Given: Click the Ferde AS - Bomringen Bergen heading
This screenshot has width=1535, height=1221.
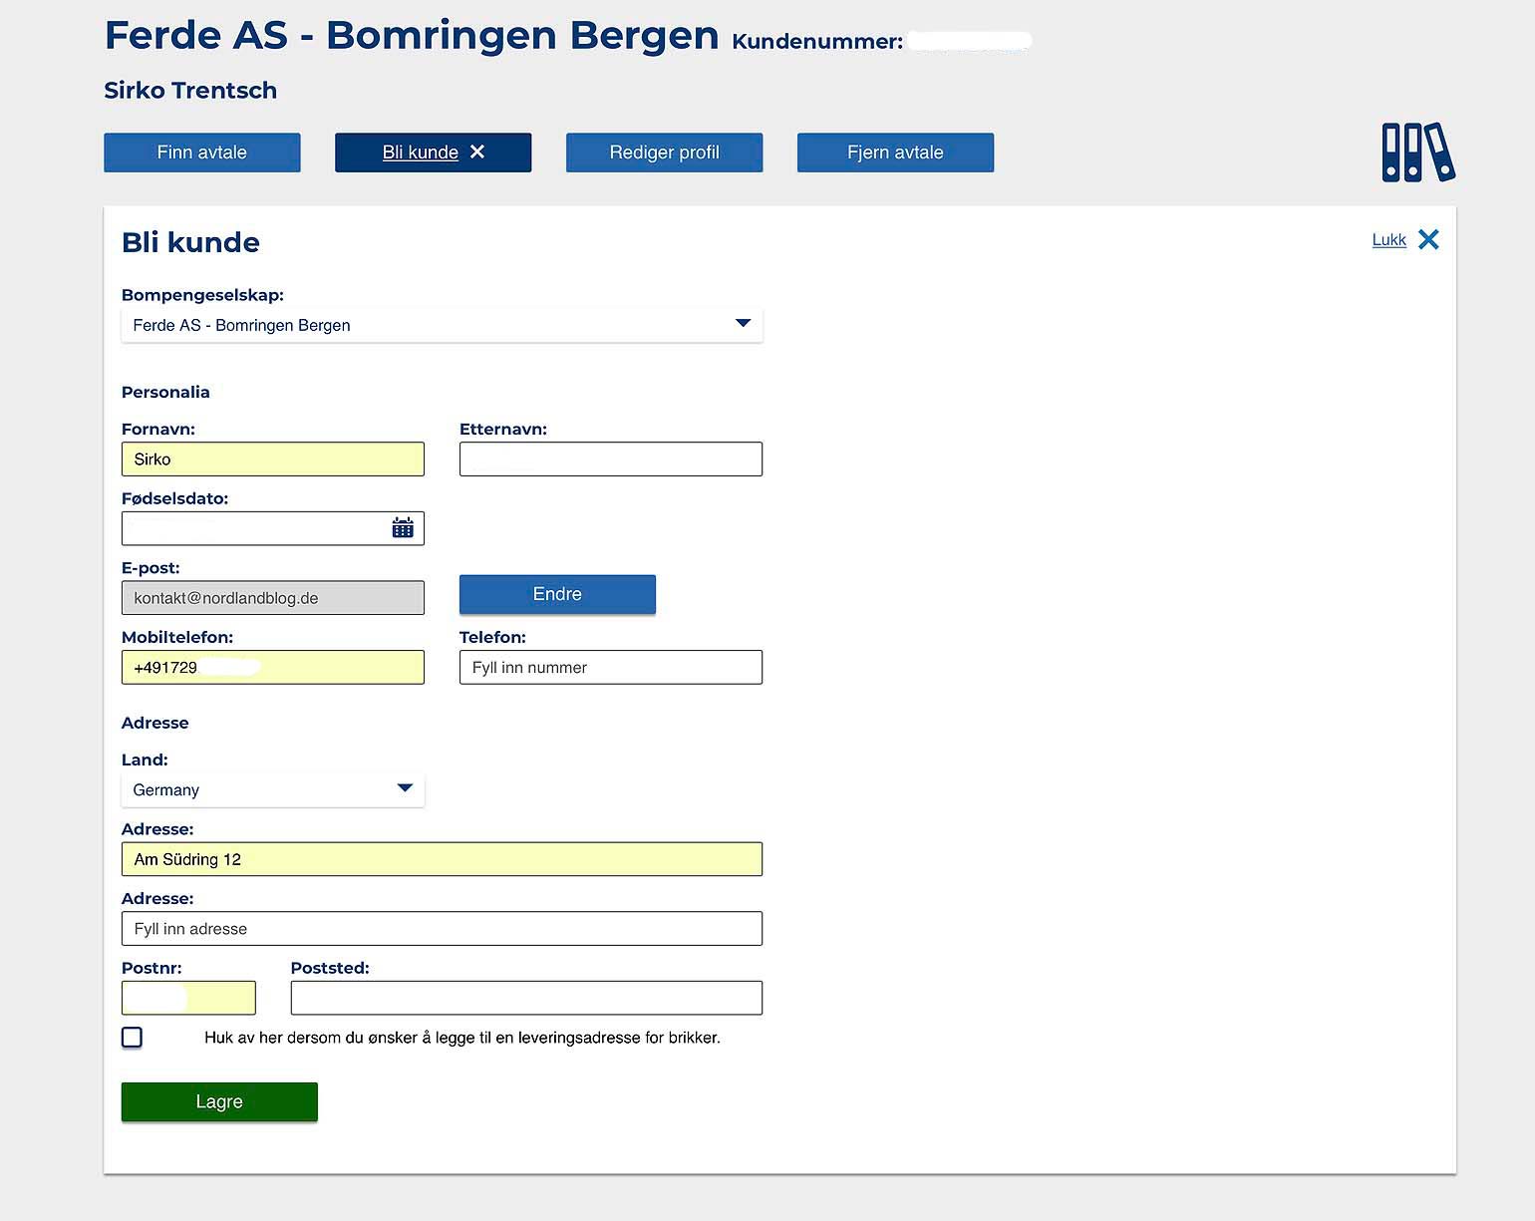Looking at the screenshot, I should point(412,36).
